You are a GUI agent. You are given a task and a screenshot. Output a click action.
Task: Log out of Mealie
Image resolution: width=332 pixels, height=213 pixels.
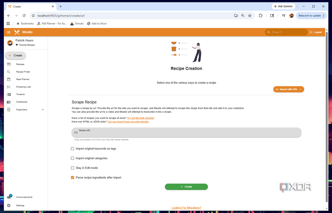coord(316,32)
